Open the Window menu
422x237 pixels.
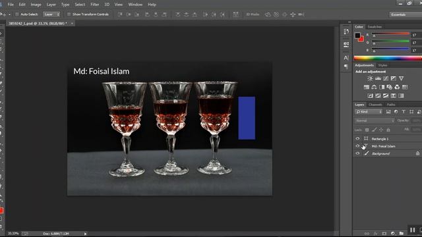tap(135, 5)
